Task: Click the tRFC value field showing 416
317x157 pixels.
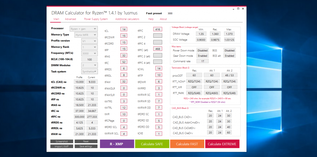Action: [158, 29]
